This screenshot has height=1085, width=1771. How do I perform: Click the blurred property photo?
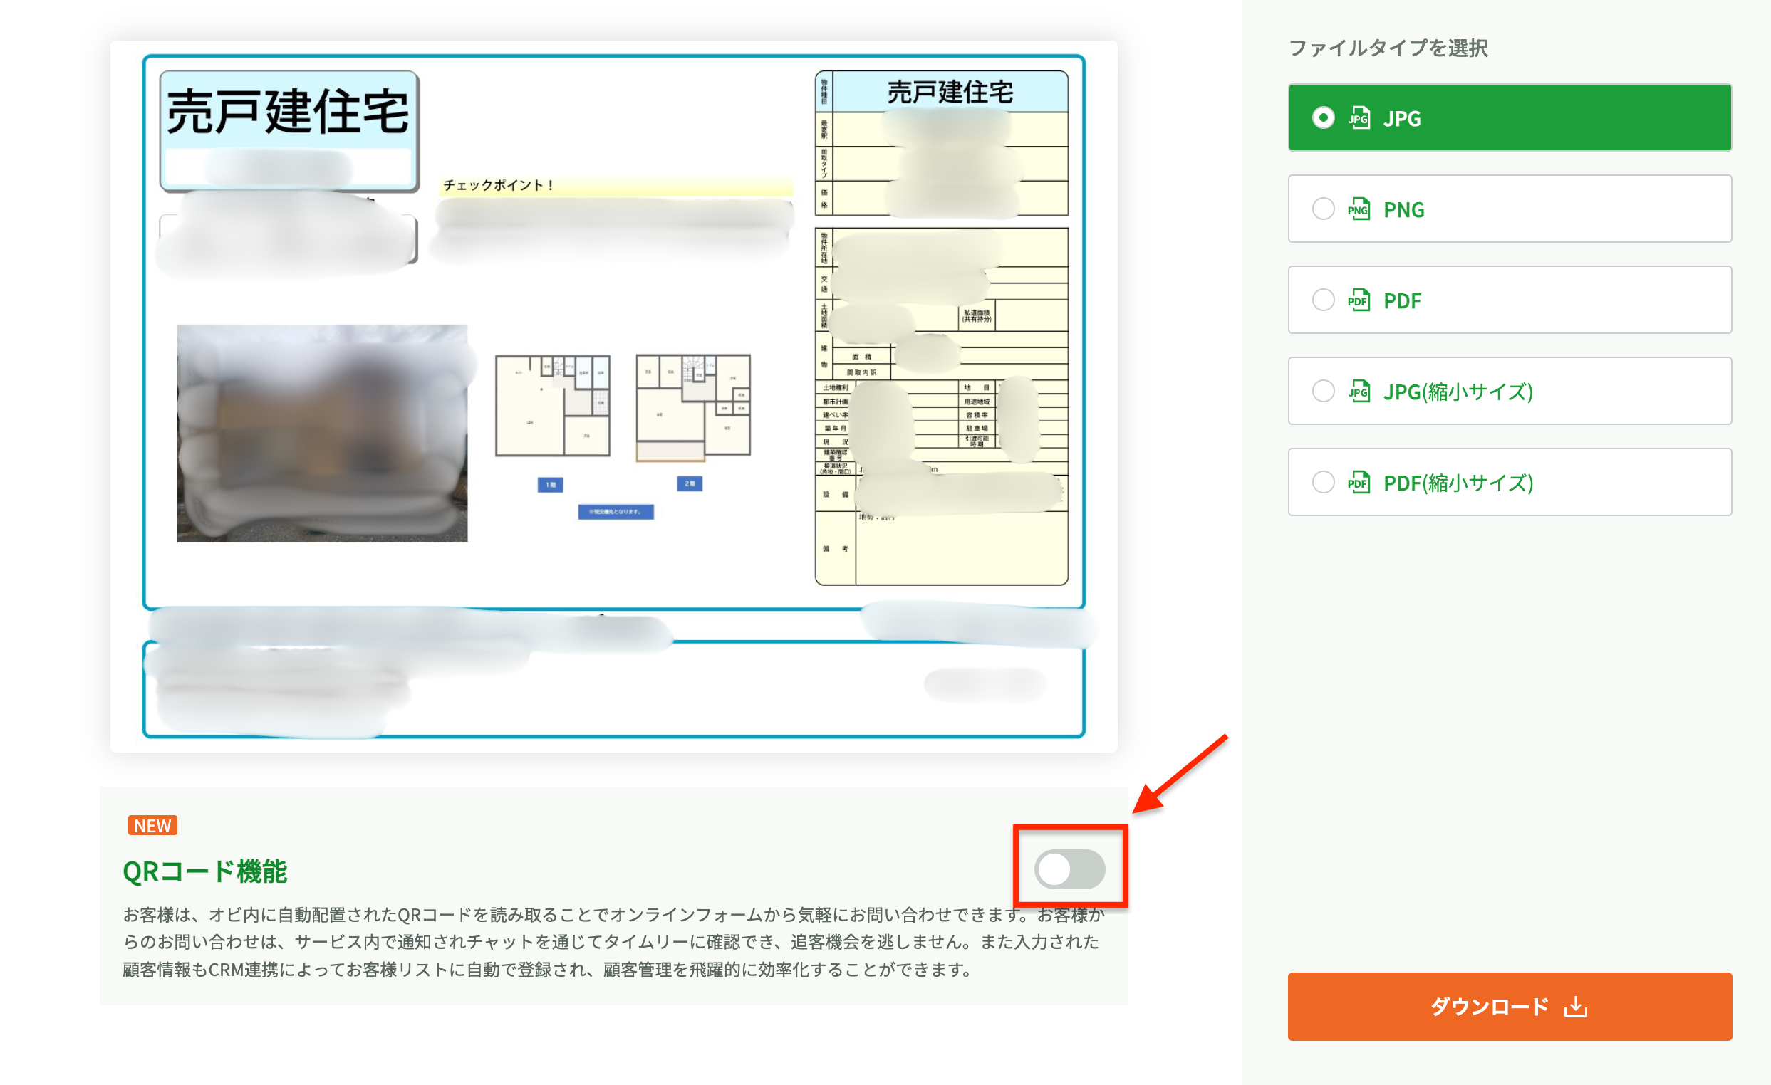tap(321, 431)
